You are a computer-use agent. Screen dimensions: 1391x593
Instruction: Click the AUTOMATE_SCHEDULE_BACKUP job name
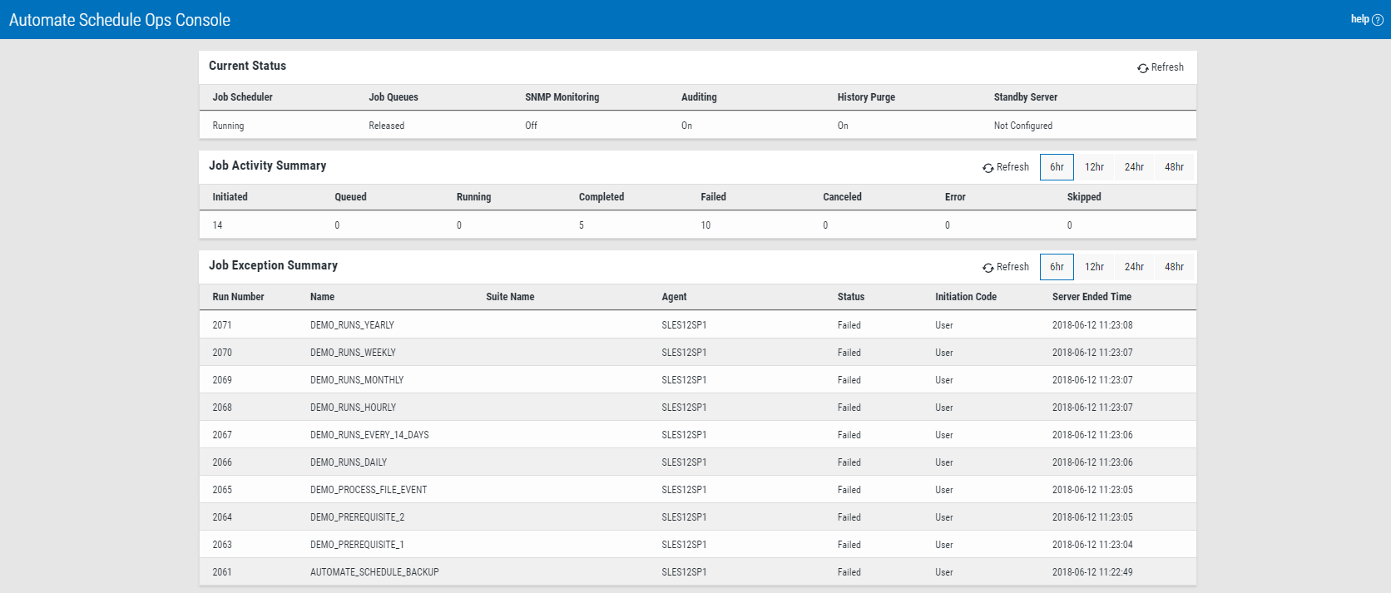coord(374,572)
